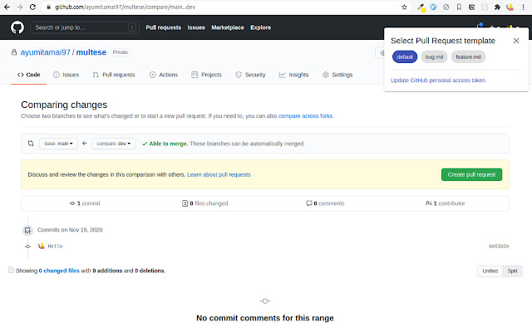Open the Issues repository tab
Viewport: 532px width, 332px height.
(66, 75)
